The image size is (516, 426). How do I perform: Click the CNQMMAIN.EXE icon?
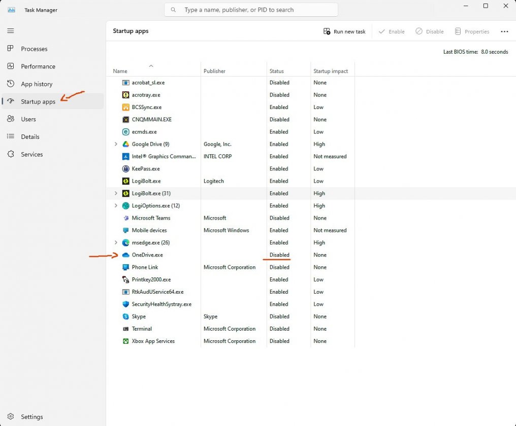coord(126,120)
